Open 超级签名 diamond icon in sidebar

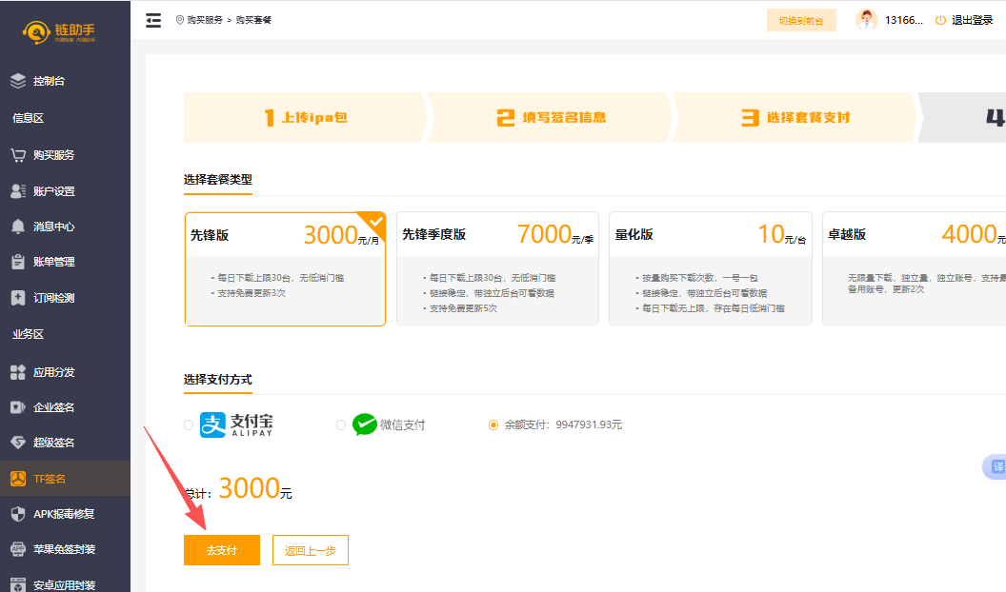[x=18, y=443]
